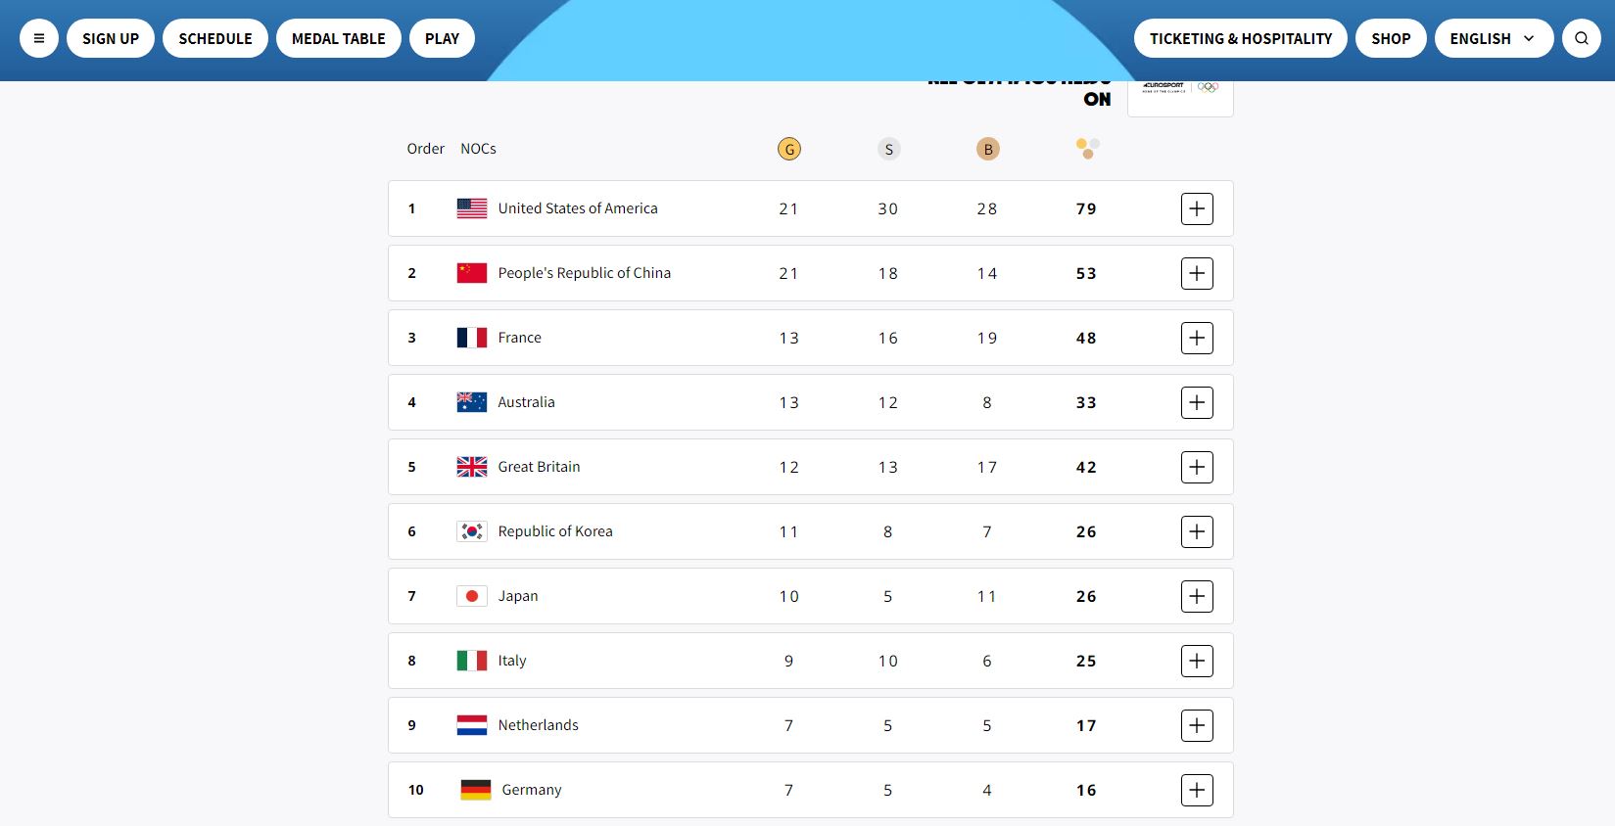Expand People's Republic of China details
This screenshot has height=826, width=1615.
tap(1197, 273)
